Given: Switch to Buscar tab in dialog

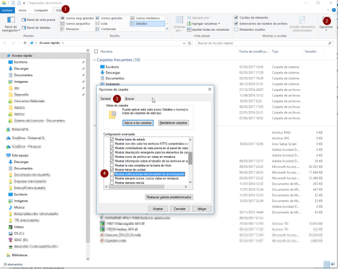Looking at the screenshot, I should coord(130,99).
